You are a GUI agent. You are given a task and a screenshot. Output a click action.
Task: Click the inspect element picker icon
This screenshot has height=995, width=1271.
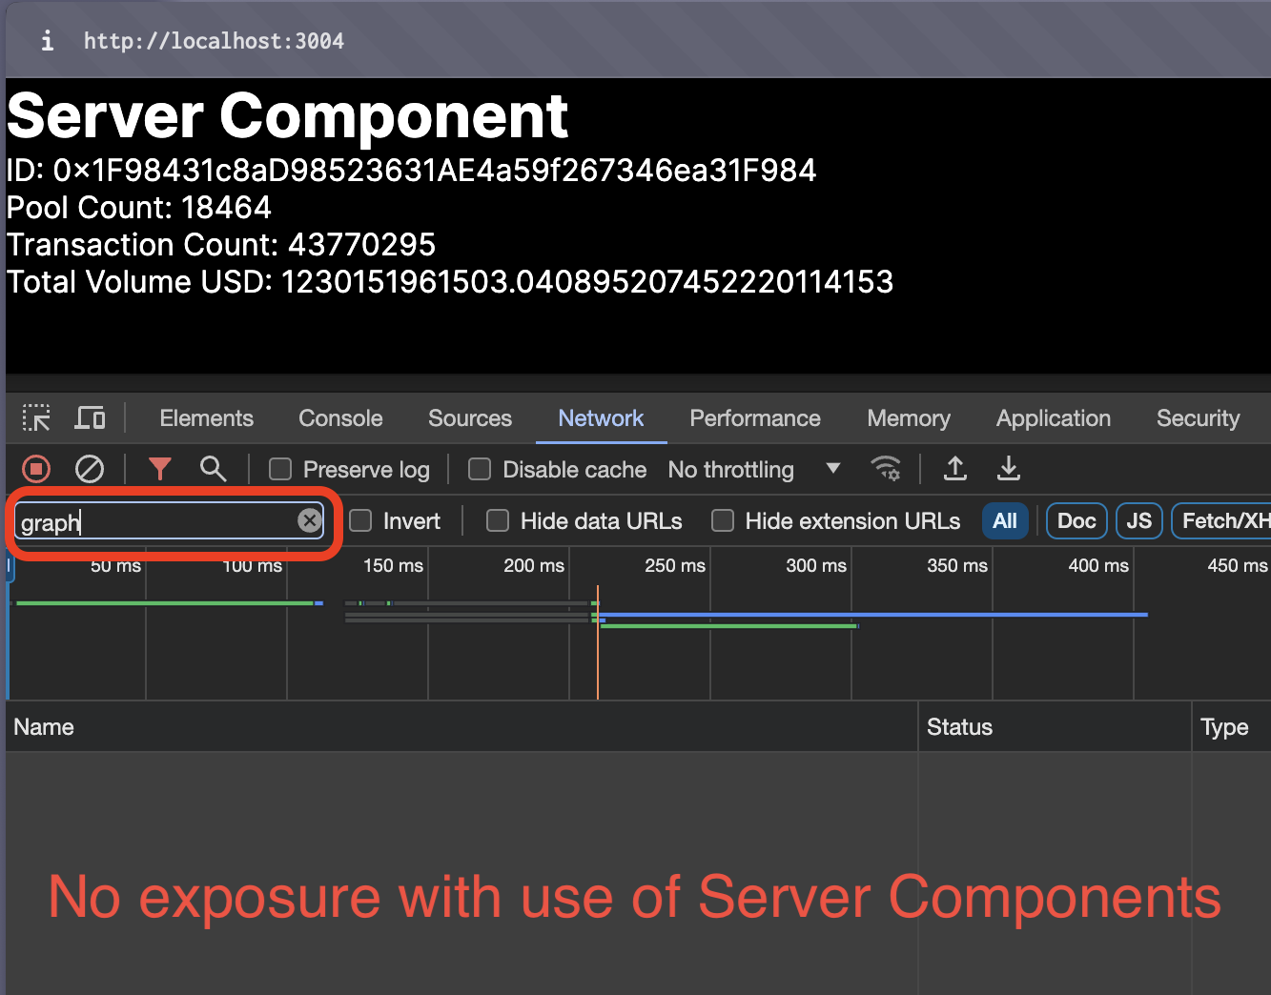click(x=36, y=418)
